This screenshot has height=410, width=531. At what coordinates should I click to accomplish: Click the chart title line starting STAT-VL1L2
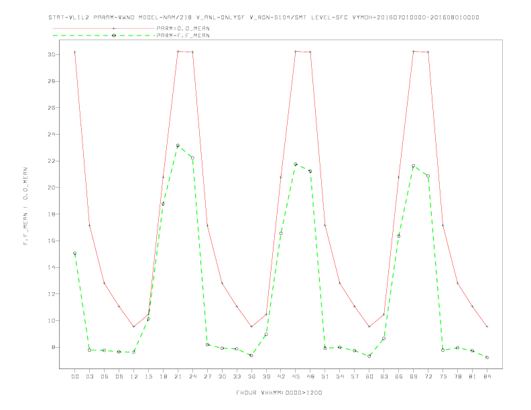263,17
